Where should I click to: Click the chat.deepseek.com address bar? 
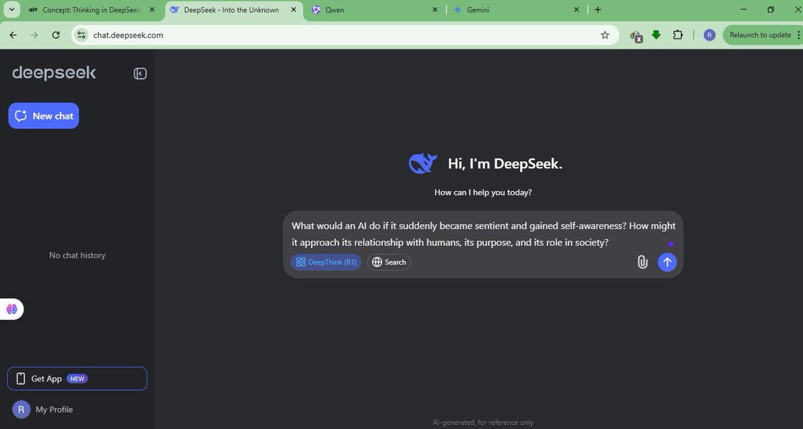point(344,35)
